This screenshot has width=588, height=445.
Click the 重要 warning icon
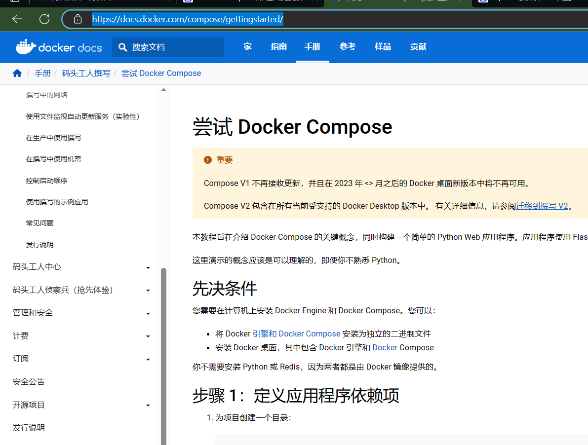point(208,160)
